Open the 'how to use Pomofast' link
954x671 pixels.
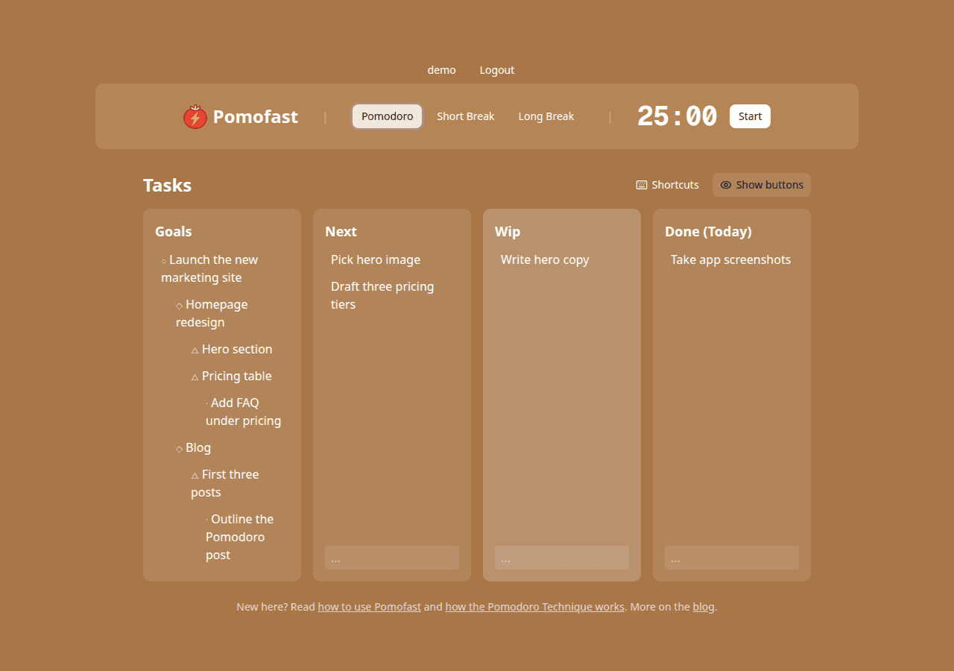[x=370, y=607]
